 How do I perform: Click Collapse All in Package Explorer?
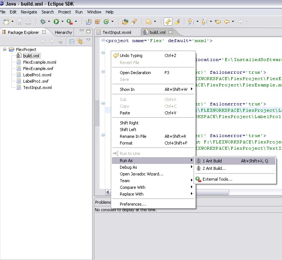coord(72,42)
